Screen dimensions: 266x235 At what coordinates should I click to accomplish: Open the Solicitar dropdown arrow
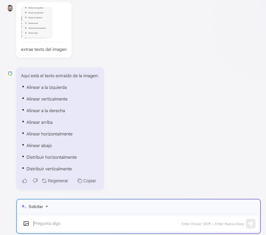point(47,207)
